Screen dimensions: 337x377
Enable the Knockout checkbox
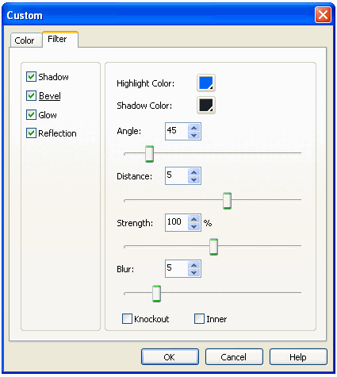127,318
